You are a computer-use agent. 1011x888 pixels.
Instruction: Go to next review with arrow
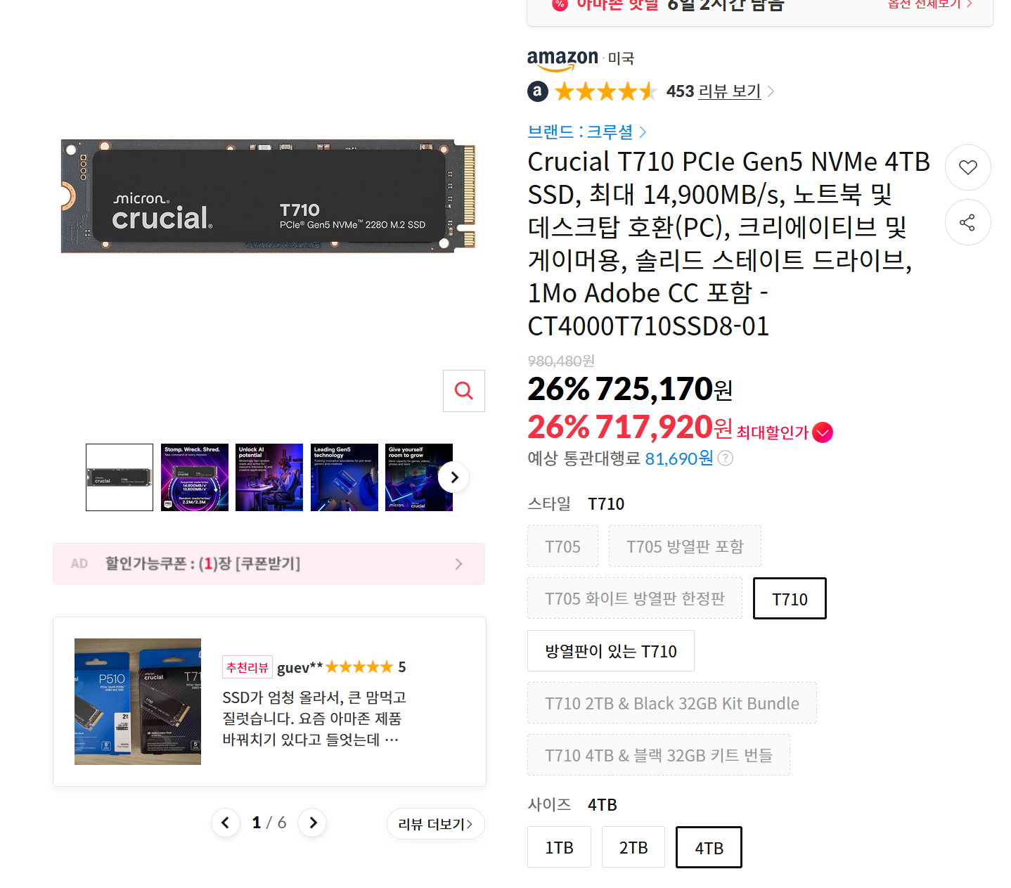point(313,823)
